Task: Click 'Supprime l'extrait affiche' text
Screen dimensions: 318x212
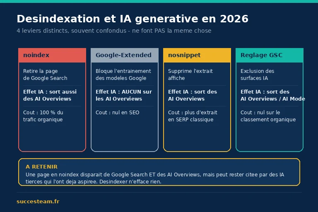Action: (190, 75)
